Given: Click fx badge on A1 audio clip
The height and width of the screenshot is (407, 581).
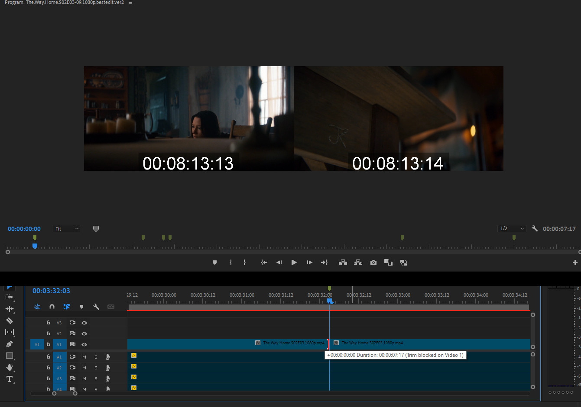Looking at the screenshot, I should [134, 356].
